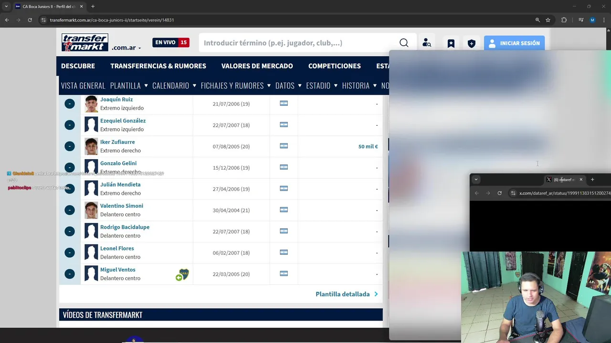Image resolution: width=611 pixels, height=343 pixels.
Task: Click the Transfermarkt logo
Action: (85, 42)
